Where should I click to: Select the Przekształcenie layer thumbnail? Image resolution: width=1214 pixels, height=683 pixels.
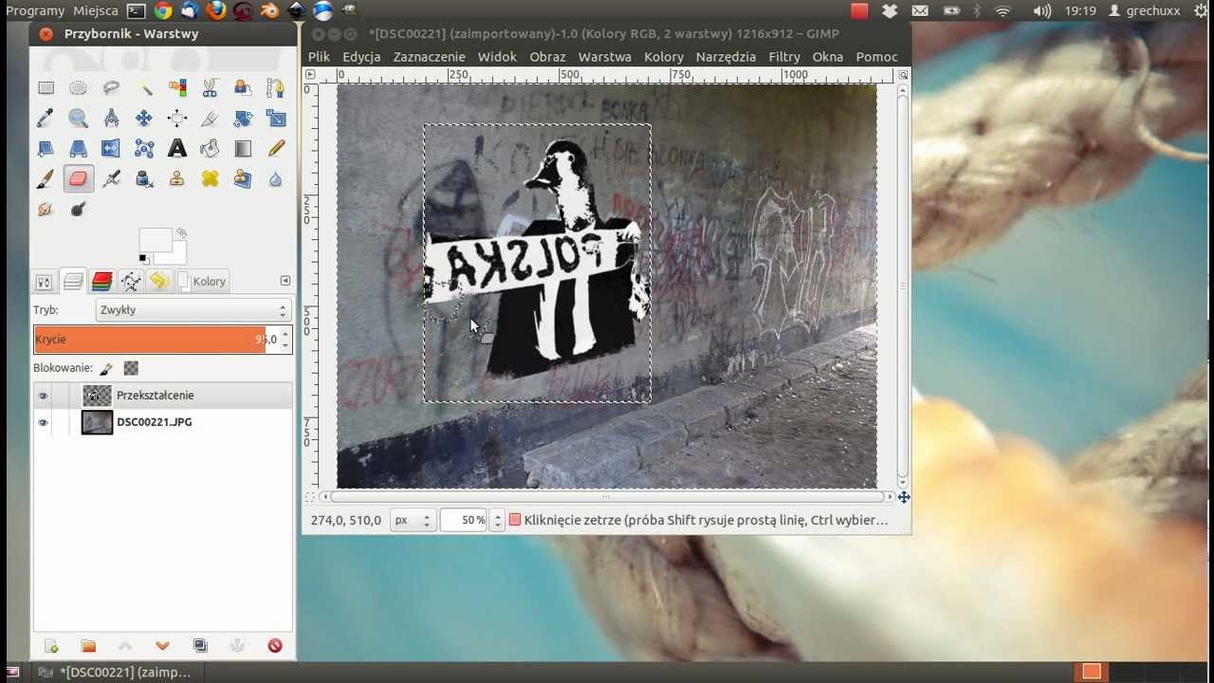(97, 396)
